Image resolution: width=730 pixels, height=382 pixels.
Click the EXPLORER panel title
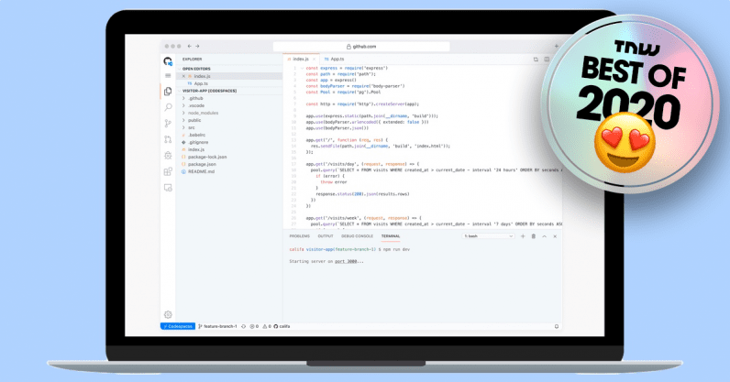(192, 60)
